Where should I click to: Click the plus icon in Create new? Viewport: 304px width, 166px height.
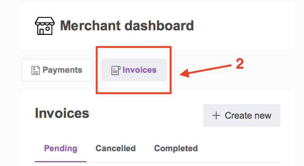tap(216, 116)
